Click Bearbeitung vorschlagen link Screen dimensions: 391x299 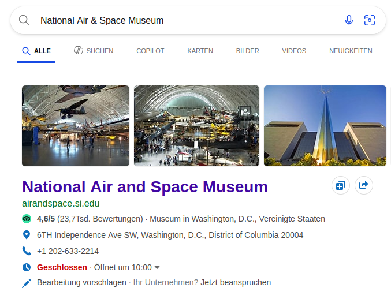coord(81,282)
